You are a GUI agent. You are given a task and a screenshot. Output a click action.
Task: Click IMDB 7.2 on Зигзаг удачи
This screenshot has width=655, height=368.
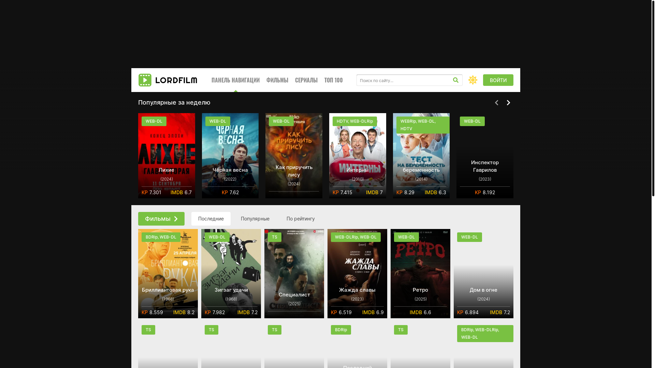247,312
